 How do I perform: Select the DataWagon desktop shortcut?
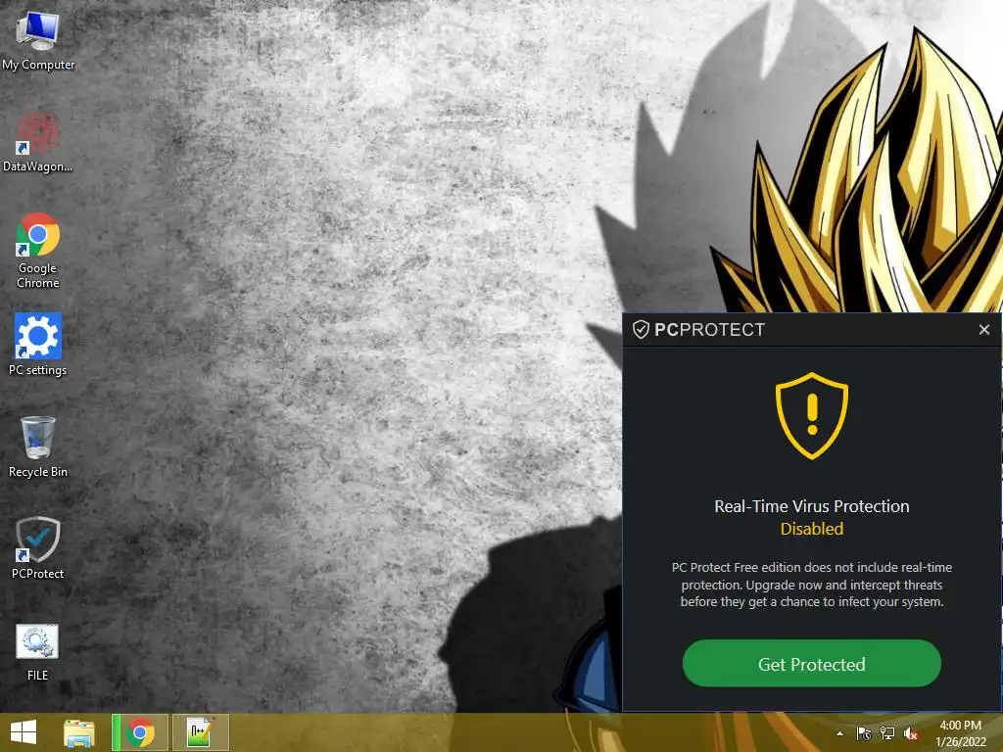tap(38, 142)
